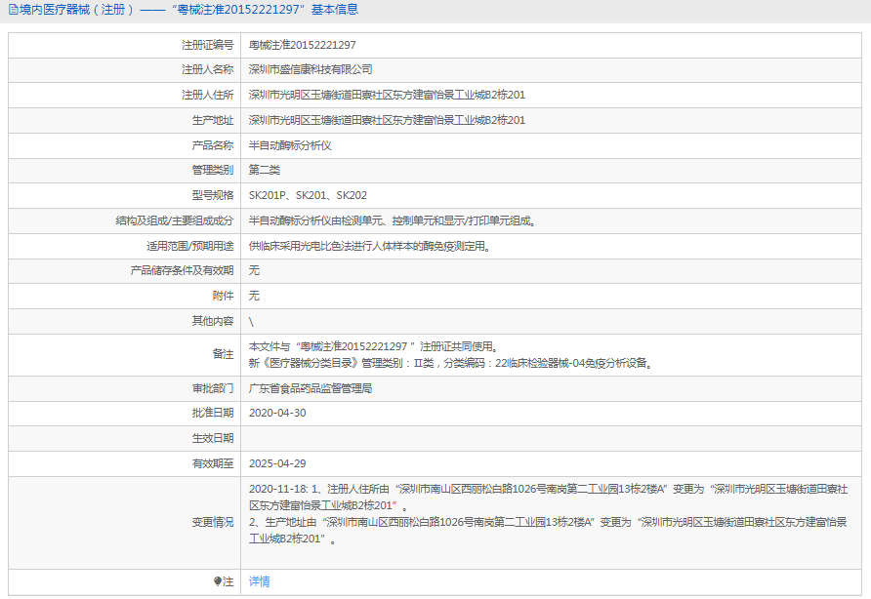This screenshot has width=871, height=599.
Task: Click the 变更情况 label
Action: click(x=213, y=522)
